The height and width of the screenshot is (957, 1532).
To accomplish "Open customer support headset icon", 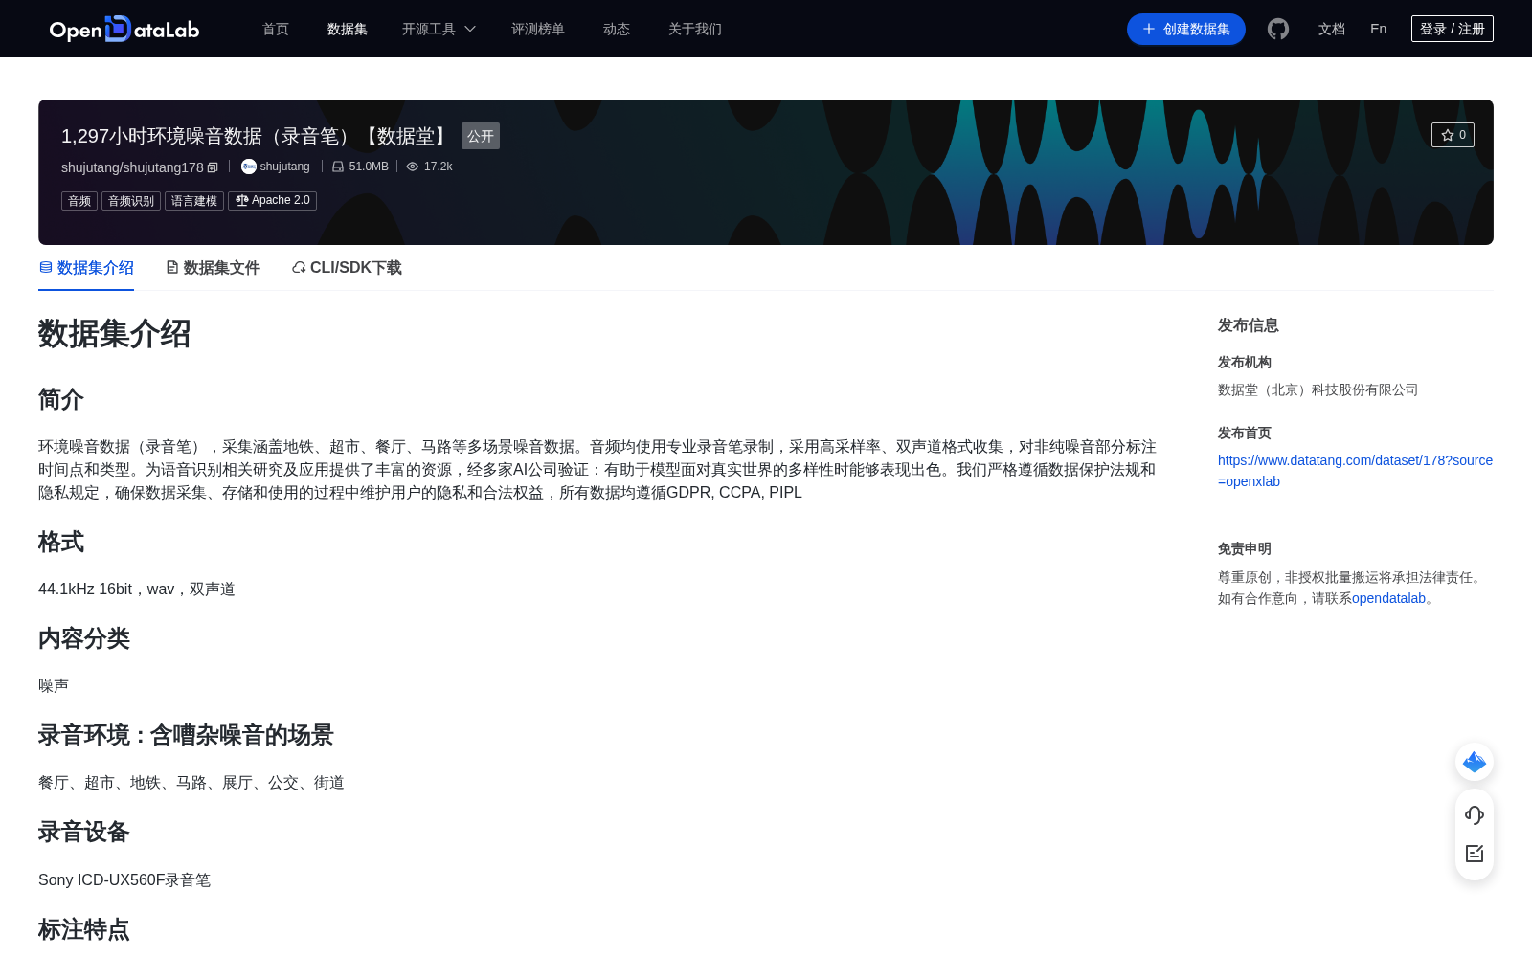I will pos(1475,814).
